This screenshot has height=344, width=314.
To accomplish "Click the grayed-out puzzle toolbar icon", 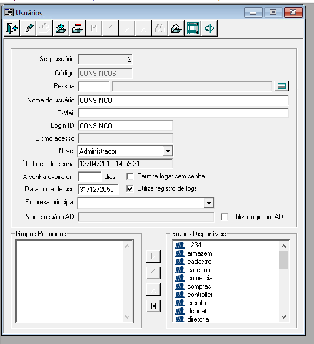I will 45,28.
